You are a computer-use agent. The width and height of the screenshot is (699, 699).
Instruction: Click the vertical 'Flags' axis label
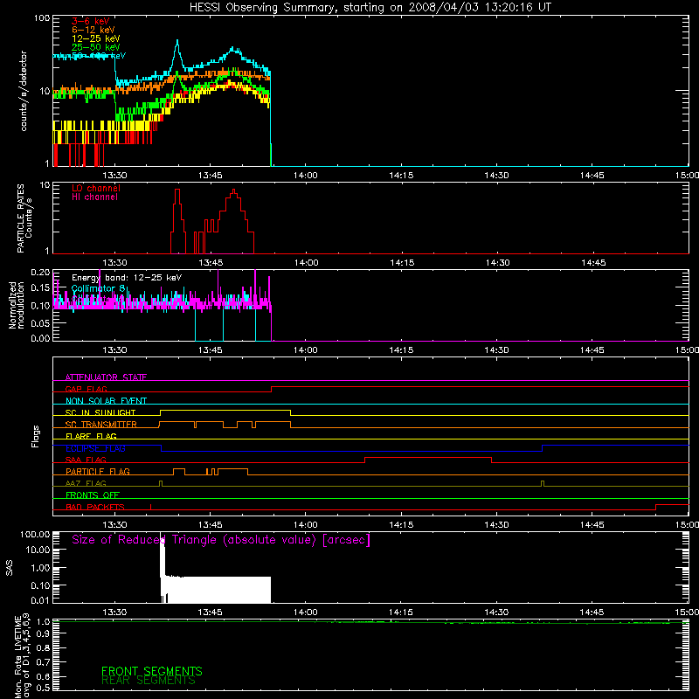(35, 436)
